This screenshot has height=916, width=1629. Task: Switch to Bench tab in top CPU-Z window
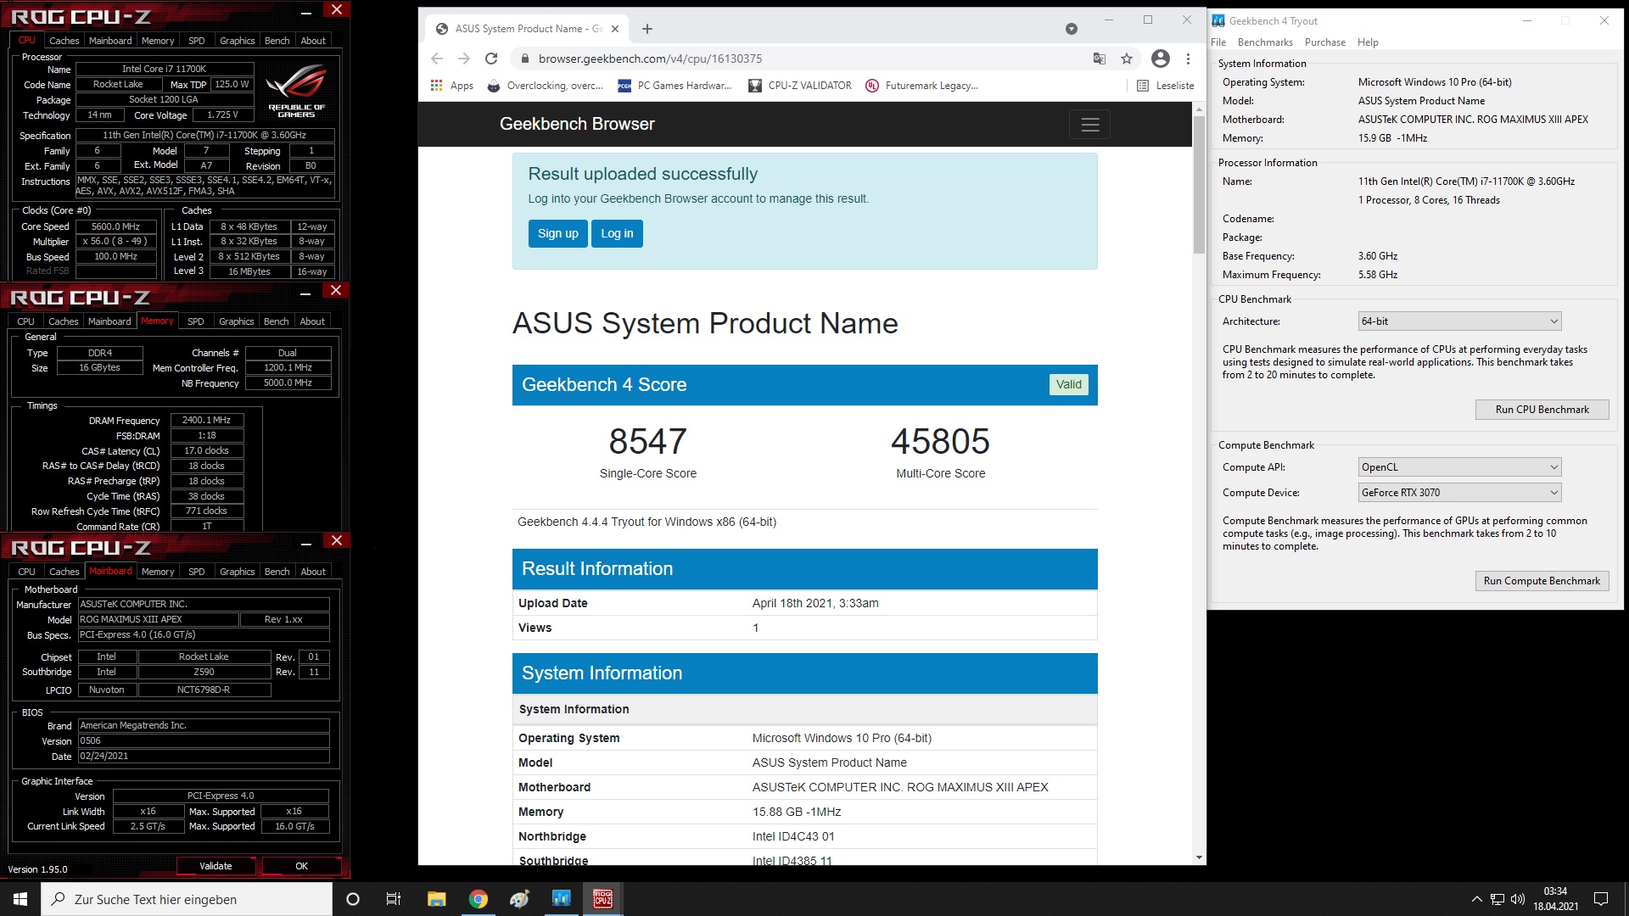(x=277, y=41)
